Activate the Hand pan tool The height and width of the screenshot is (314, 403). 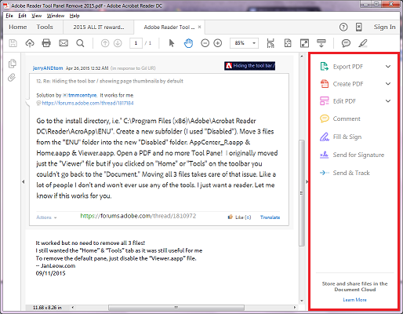188,43
